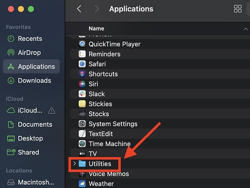Reverse sort order using Name column chevron
The height and width of the screenshot is (188, 250).
[245, 29]
